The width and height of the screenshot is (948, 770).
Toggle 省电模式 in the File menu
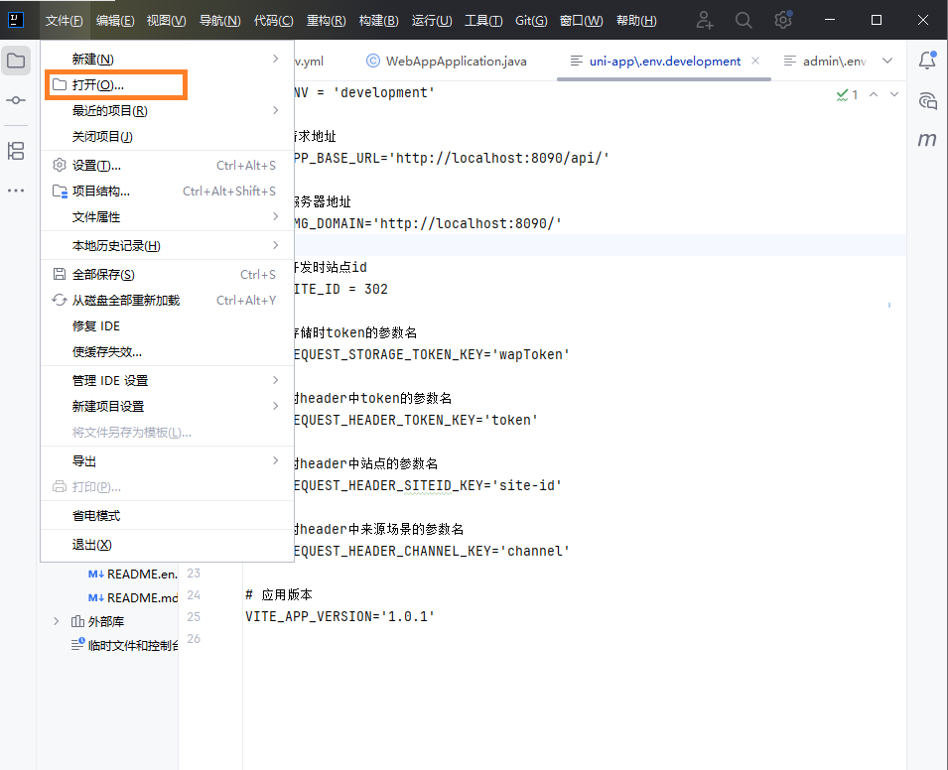click(x=96, y=516)
